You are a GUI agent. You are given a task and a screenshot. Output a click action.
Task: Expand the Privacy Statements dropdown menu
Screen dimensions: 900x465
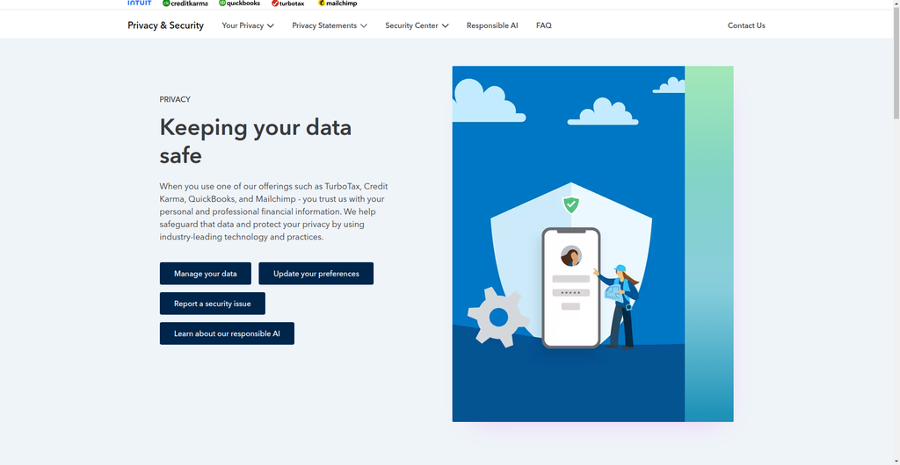point(330,25)
